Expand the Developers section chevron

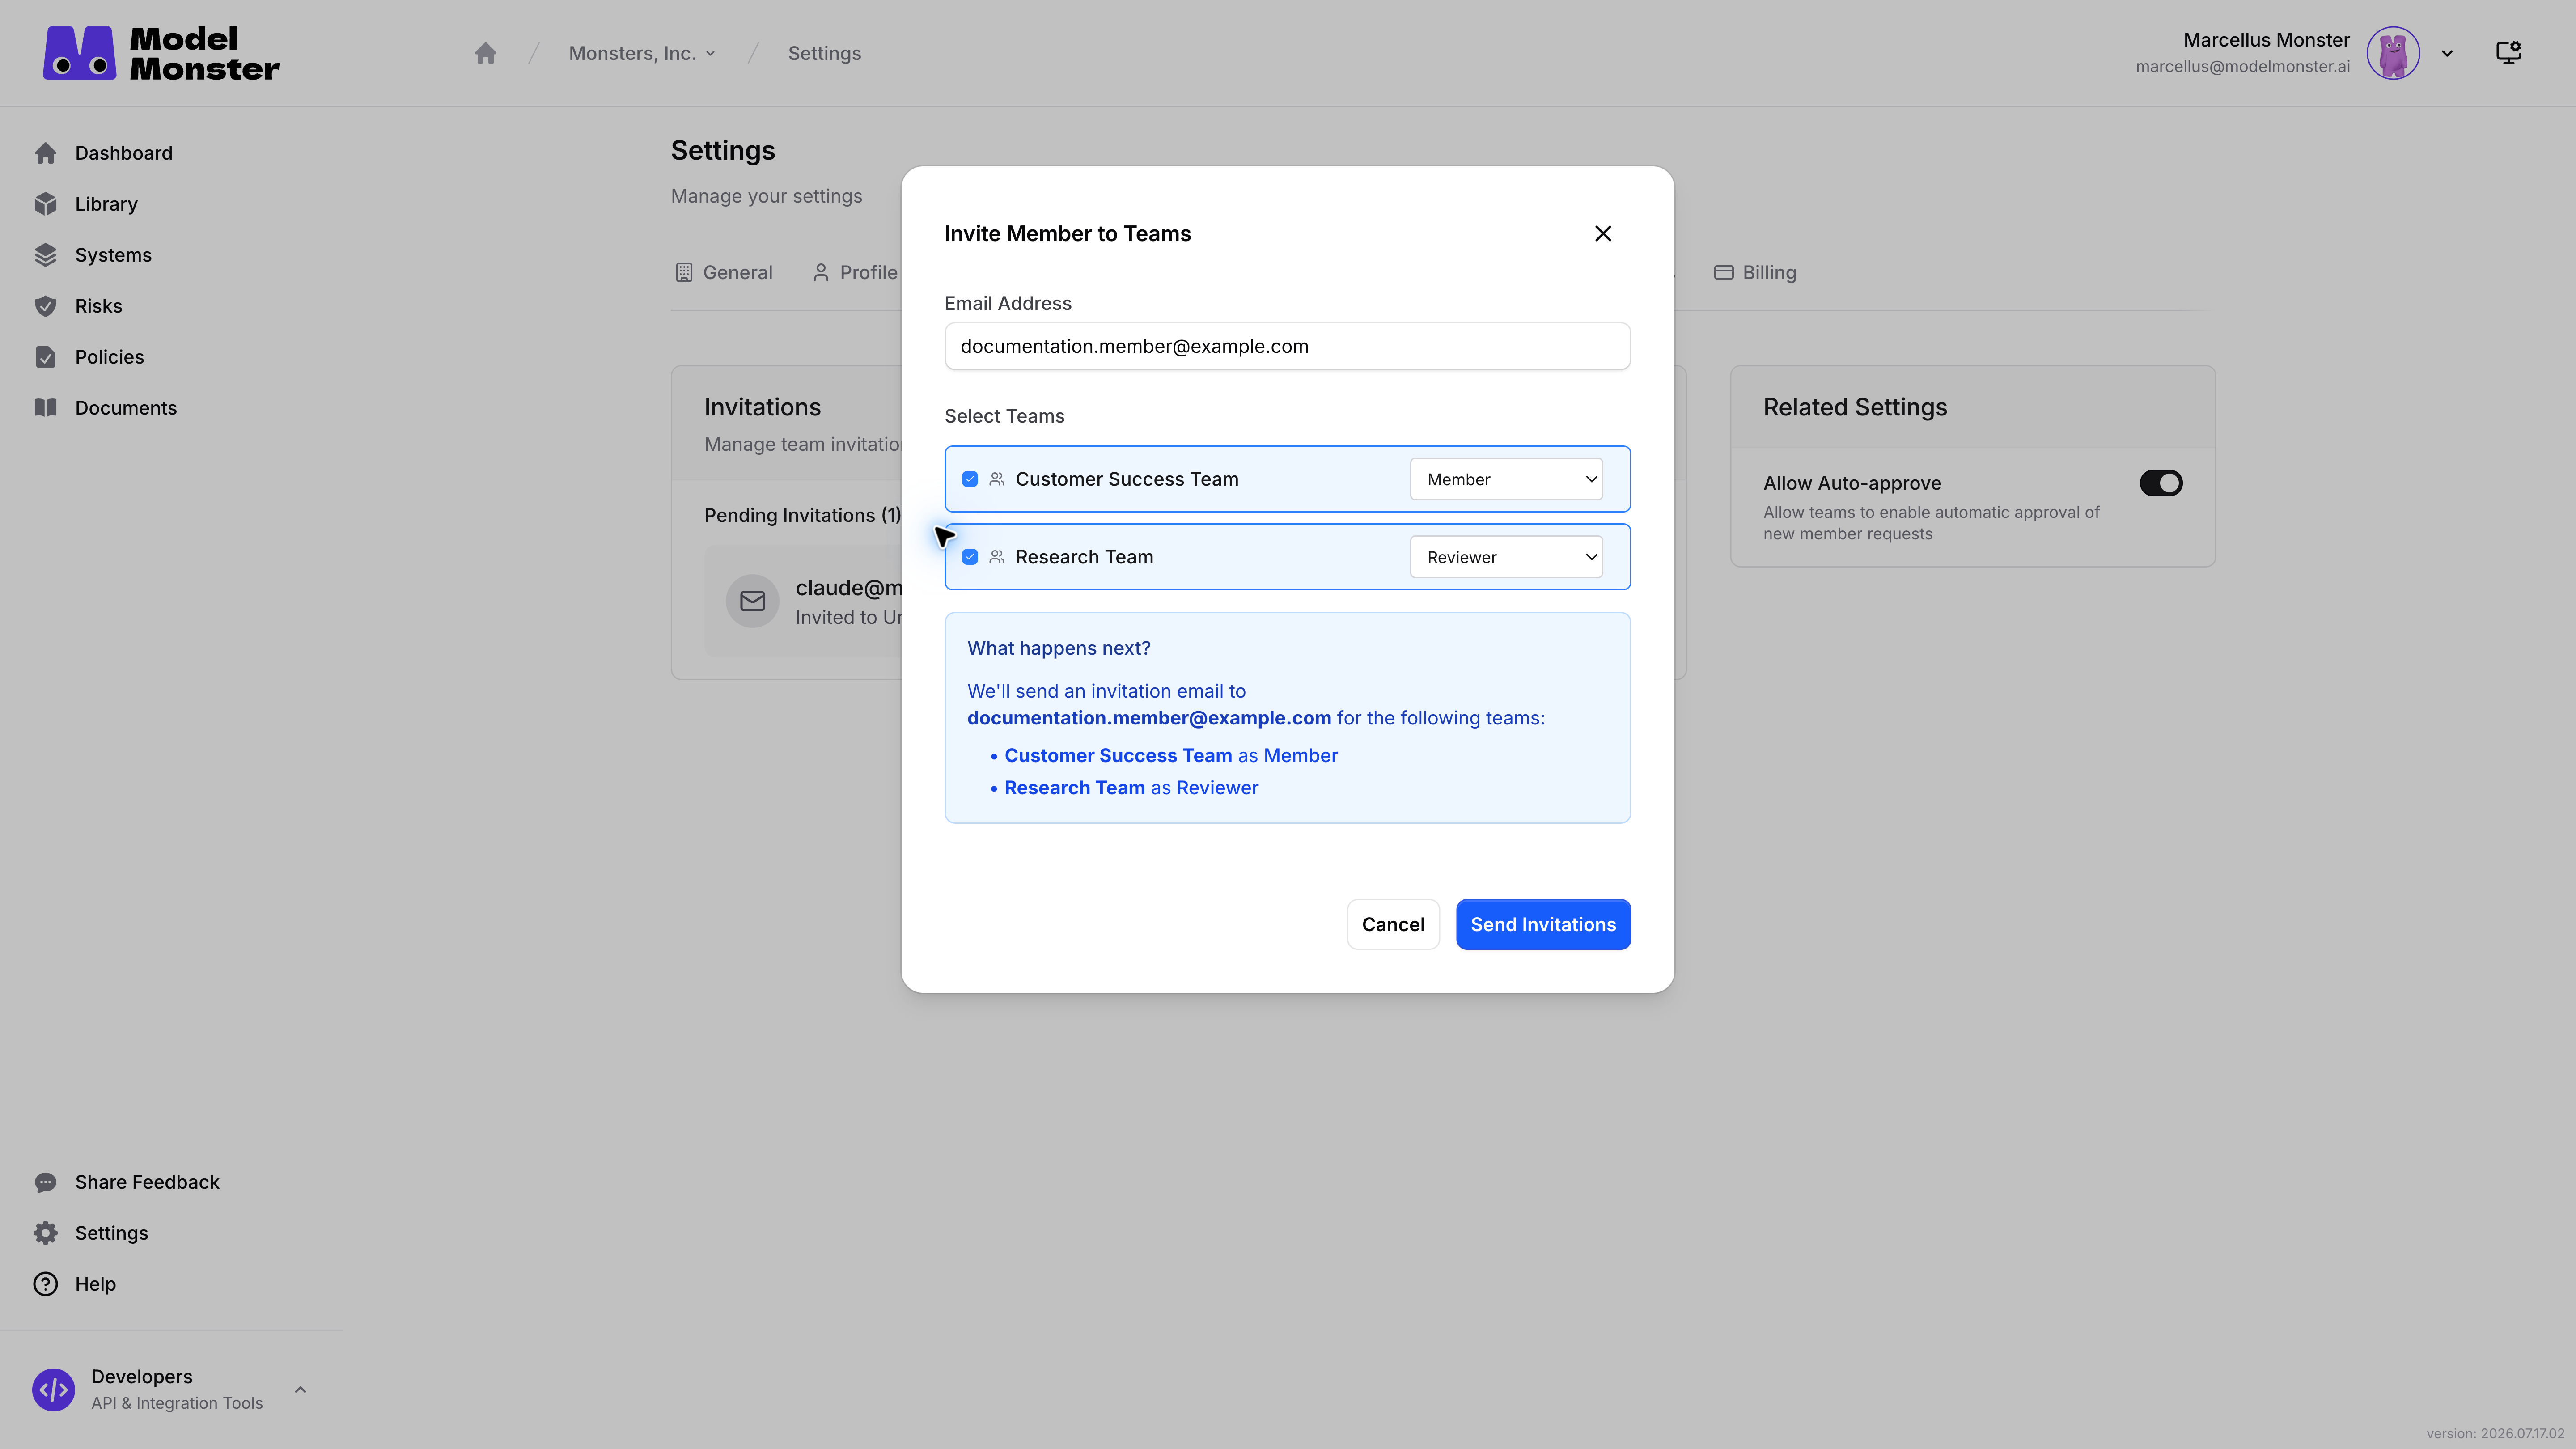click(300, 1390)
